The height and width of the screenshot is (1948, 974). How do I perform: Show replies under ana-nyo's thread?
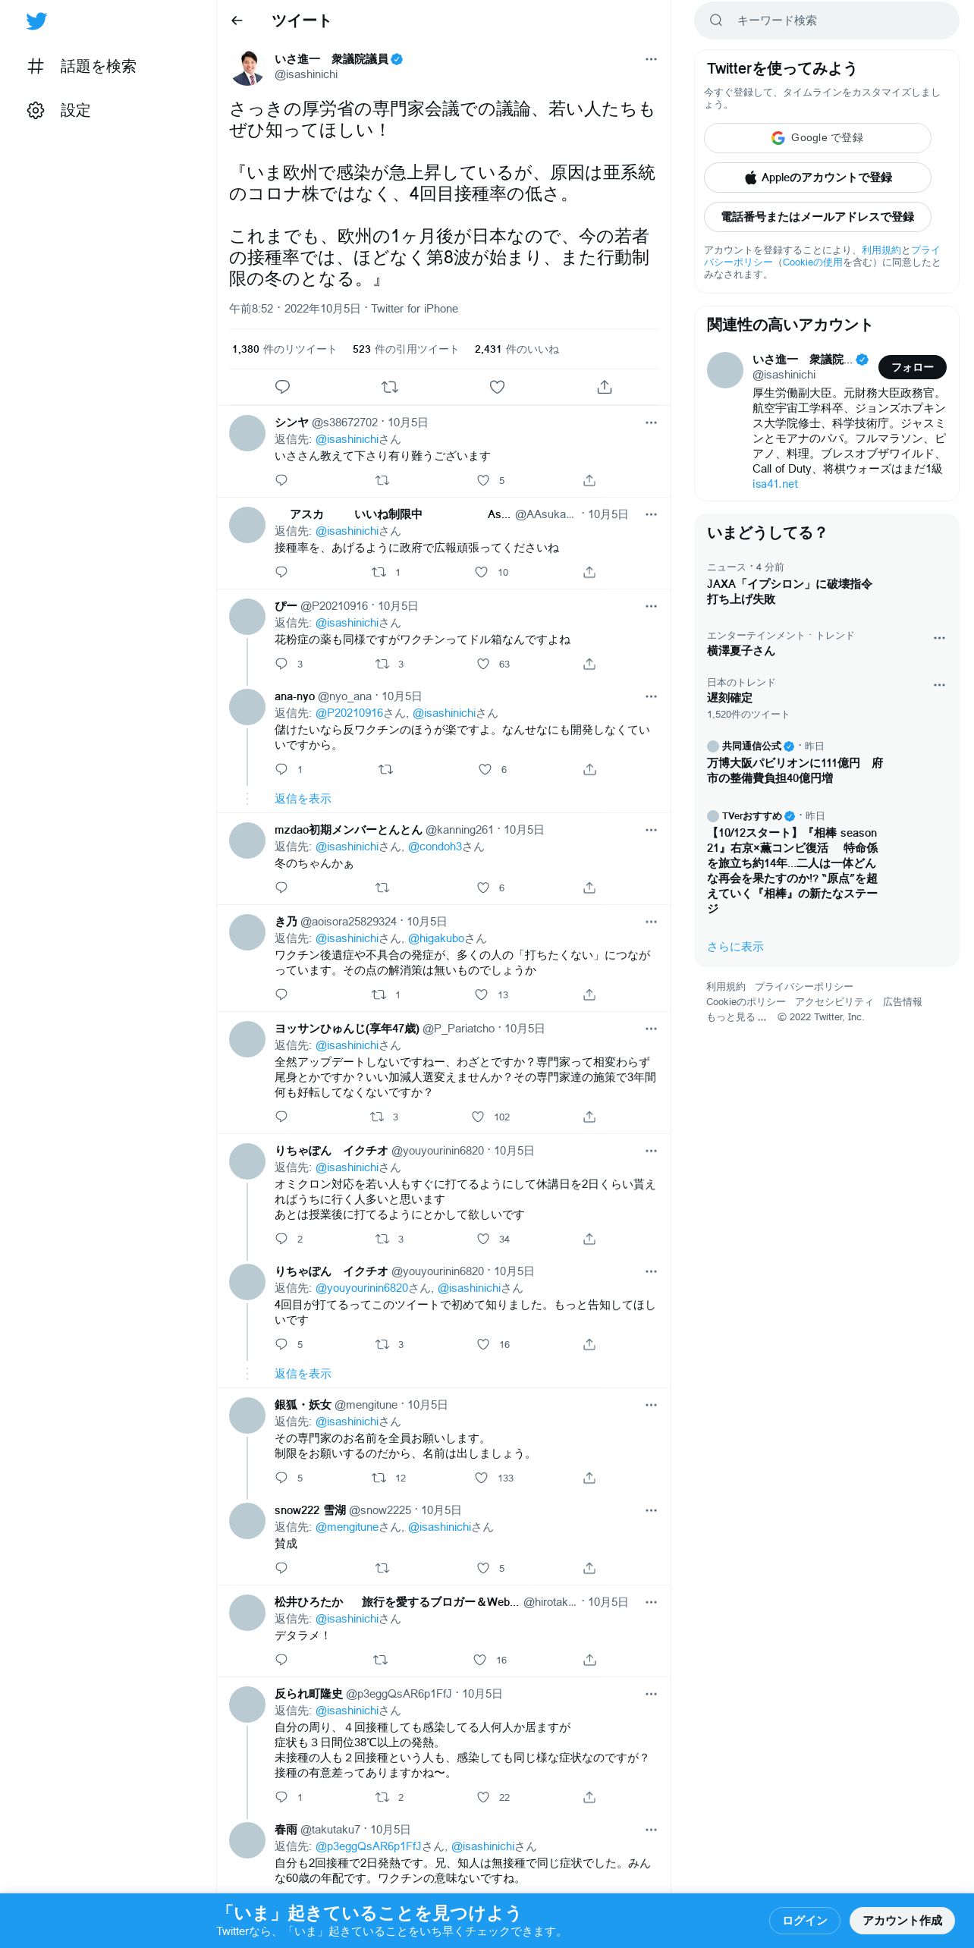[303, 799]
